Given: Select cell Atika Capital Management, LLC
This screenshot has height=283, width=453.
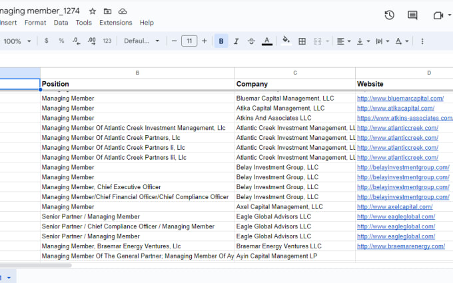Looking at the screenshot, I should pyautogui.click(x=295, y=109).
